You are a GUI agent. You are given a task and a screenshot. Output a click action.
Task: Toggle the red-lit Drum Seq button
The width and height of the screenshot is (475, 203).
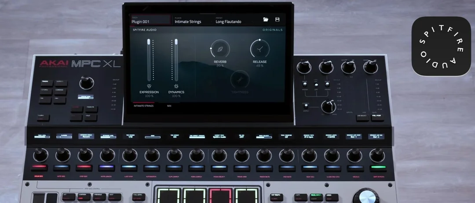pos(40,167)
